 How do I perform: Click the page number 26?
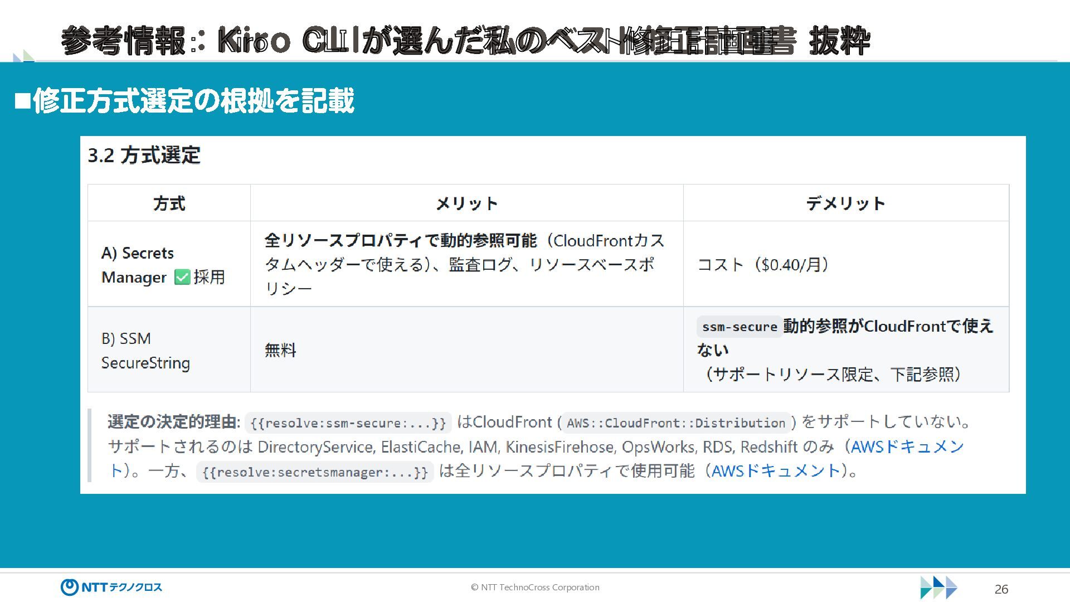point(1001,589)
